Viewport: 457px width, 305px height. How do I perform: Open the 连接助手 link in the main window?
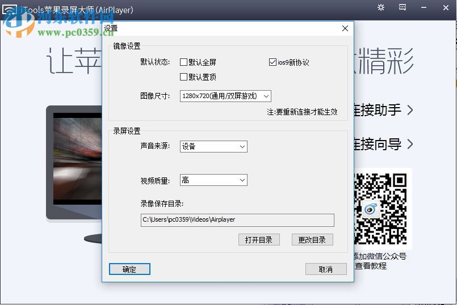pos(383,110)
